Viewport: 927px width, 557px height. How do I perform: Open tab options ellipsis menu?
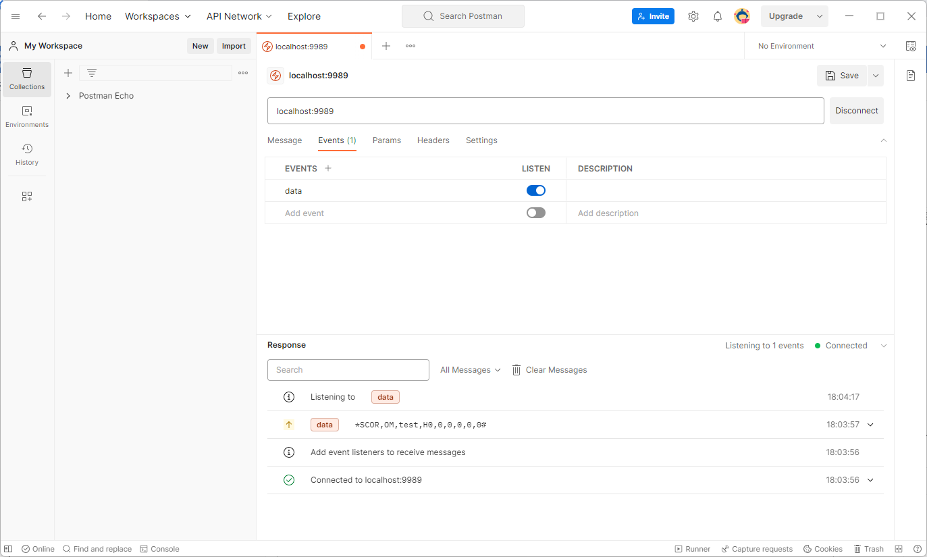pos(410,46)
